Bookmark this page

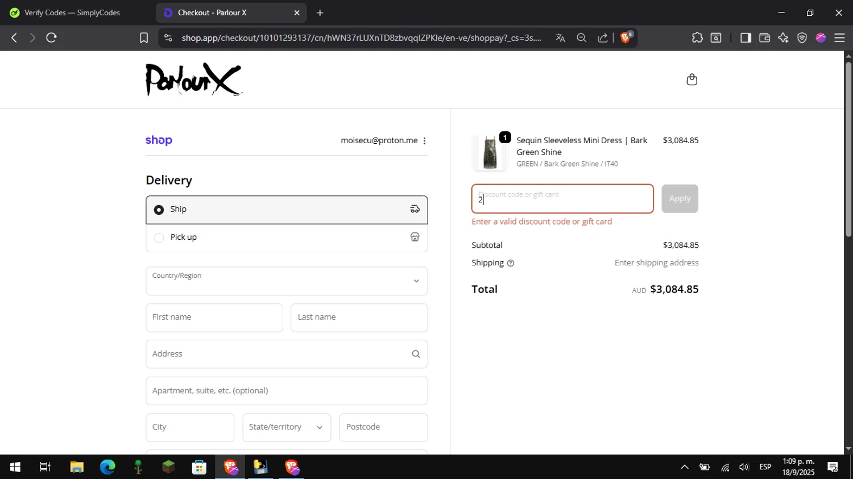coord(144,38)
